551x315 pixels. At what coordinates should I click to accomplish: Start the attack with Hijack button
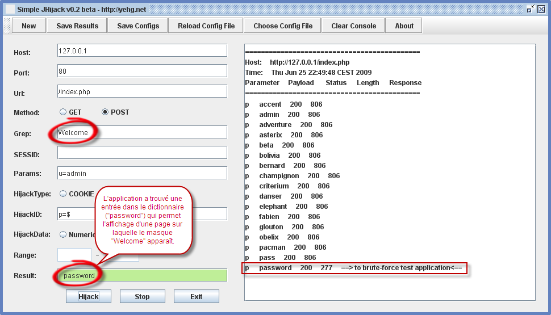pyautogui.click(x=88, y=296)
